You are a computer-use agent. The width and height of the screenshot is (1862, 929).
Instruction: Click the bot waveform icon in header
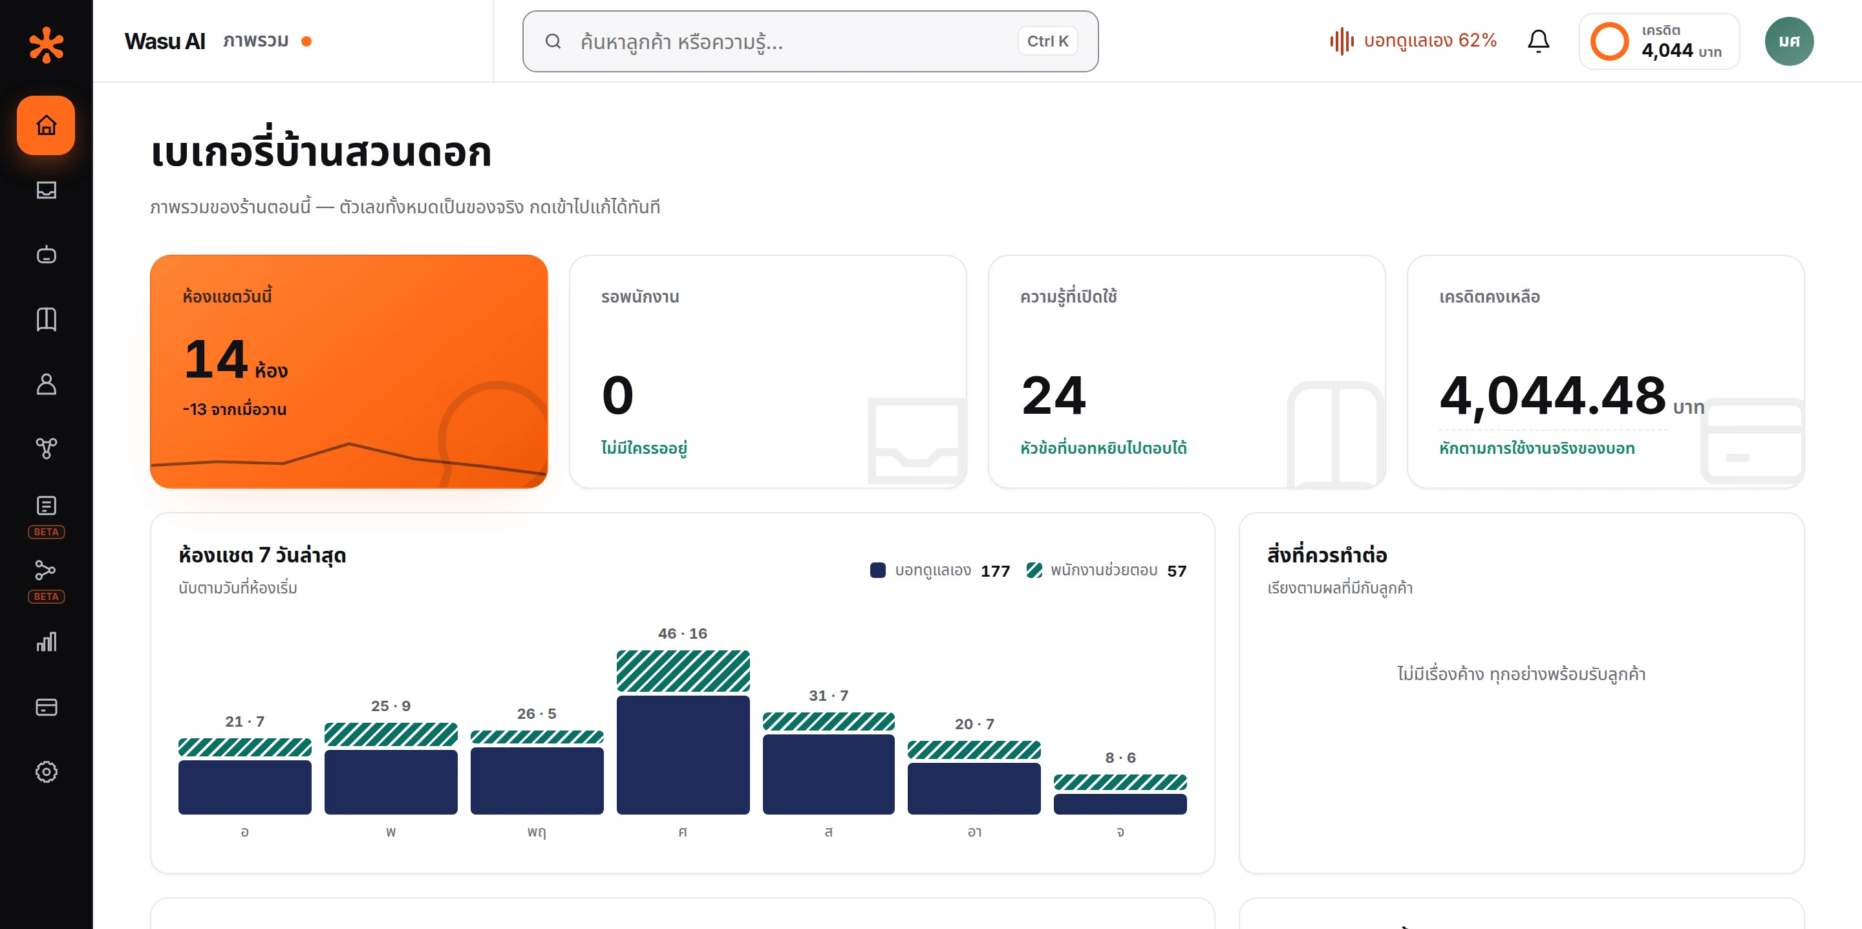[1342, 41]
